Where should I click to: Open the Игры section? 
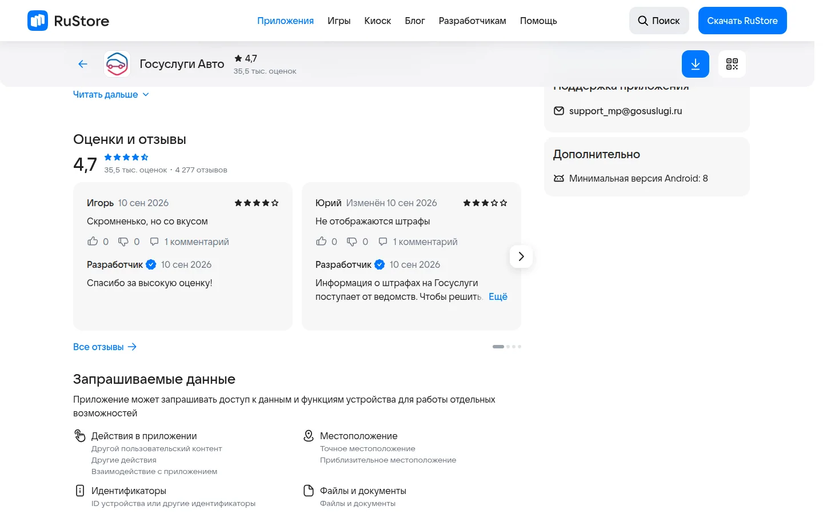[339, 21]
